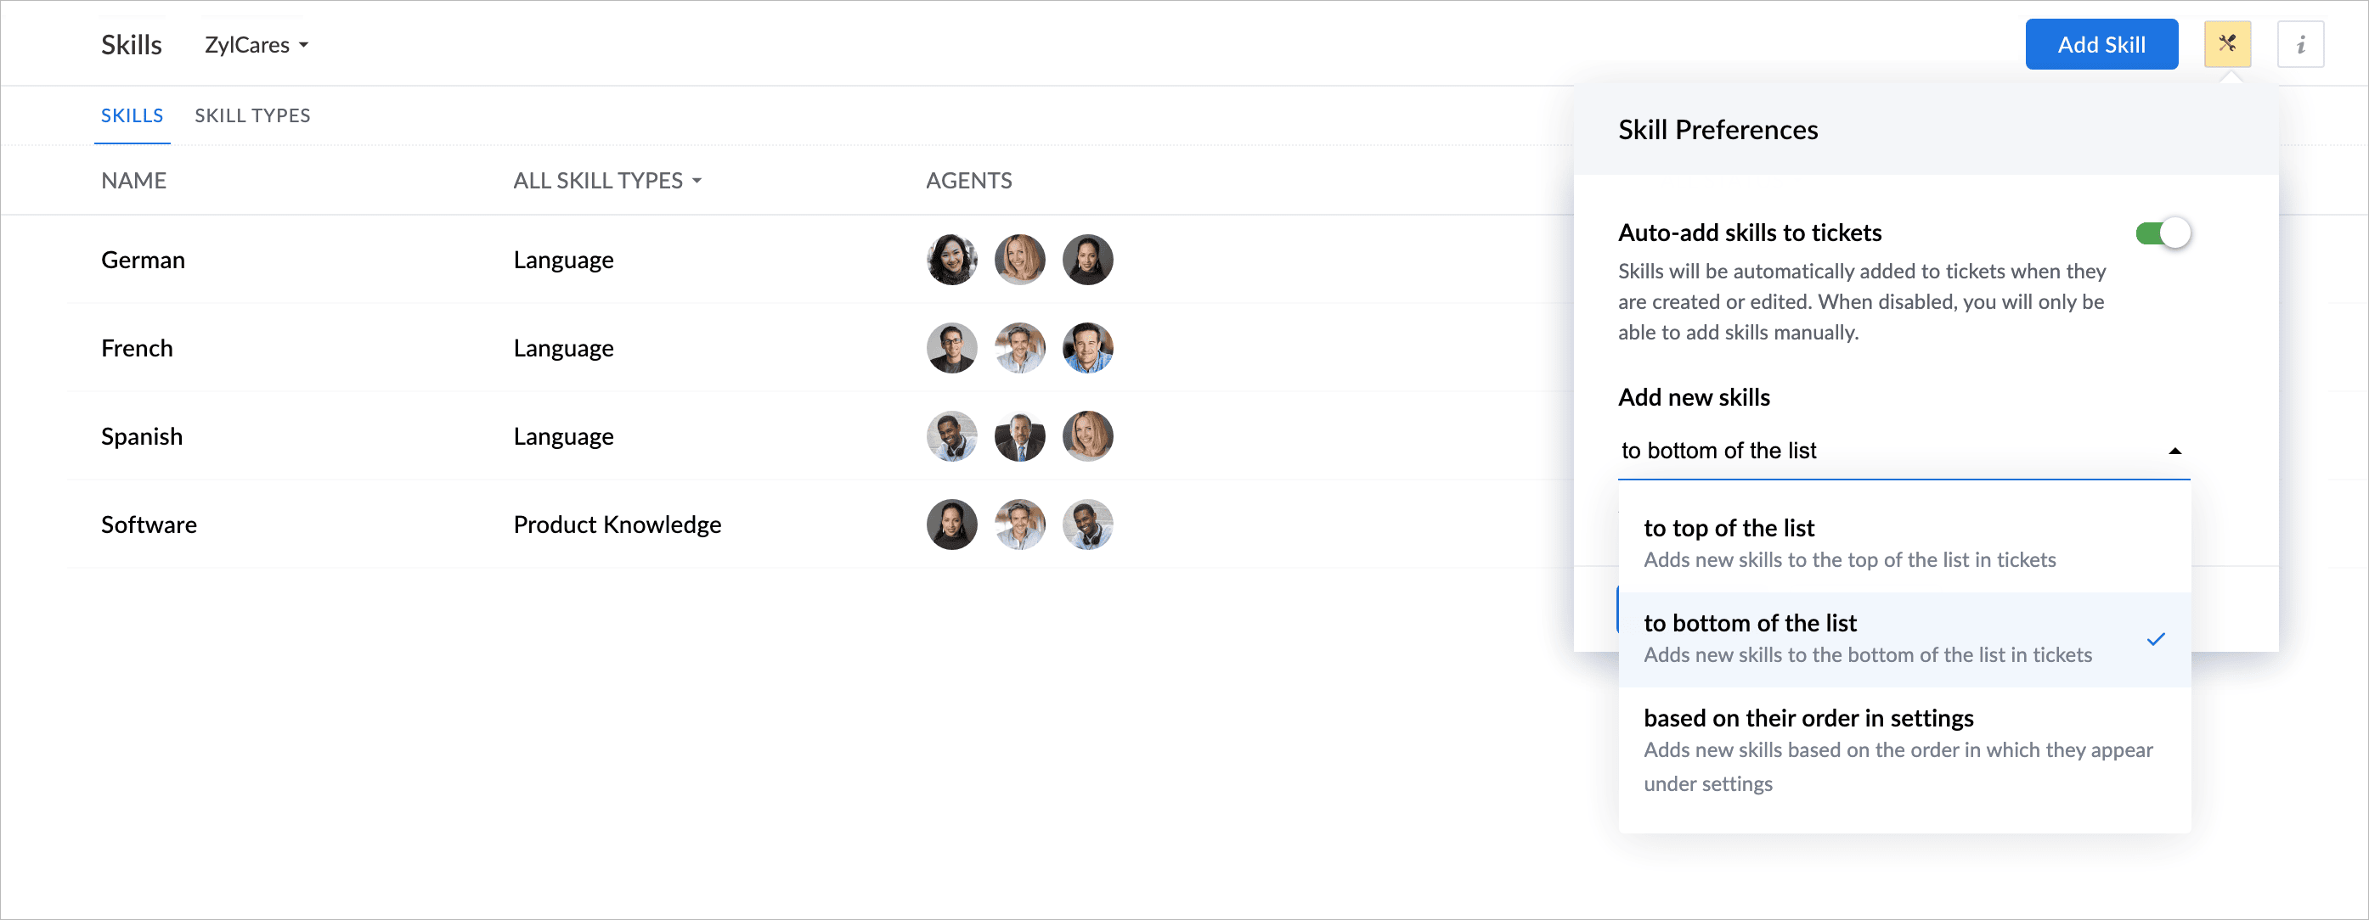Collapse the Add new skills dropdown
The image size is (2369, 920).
pyautogui.click(x=1904, y=451)
